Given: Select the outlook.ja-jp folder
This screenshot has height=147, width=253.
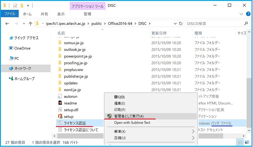Looking at the screenshot, I should coord(74,50).
